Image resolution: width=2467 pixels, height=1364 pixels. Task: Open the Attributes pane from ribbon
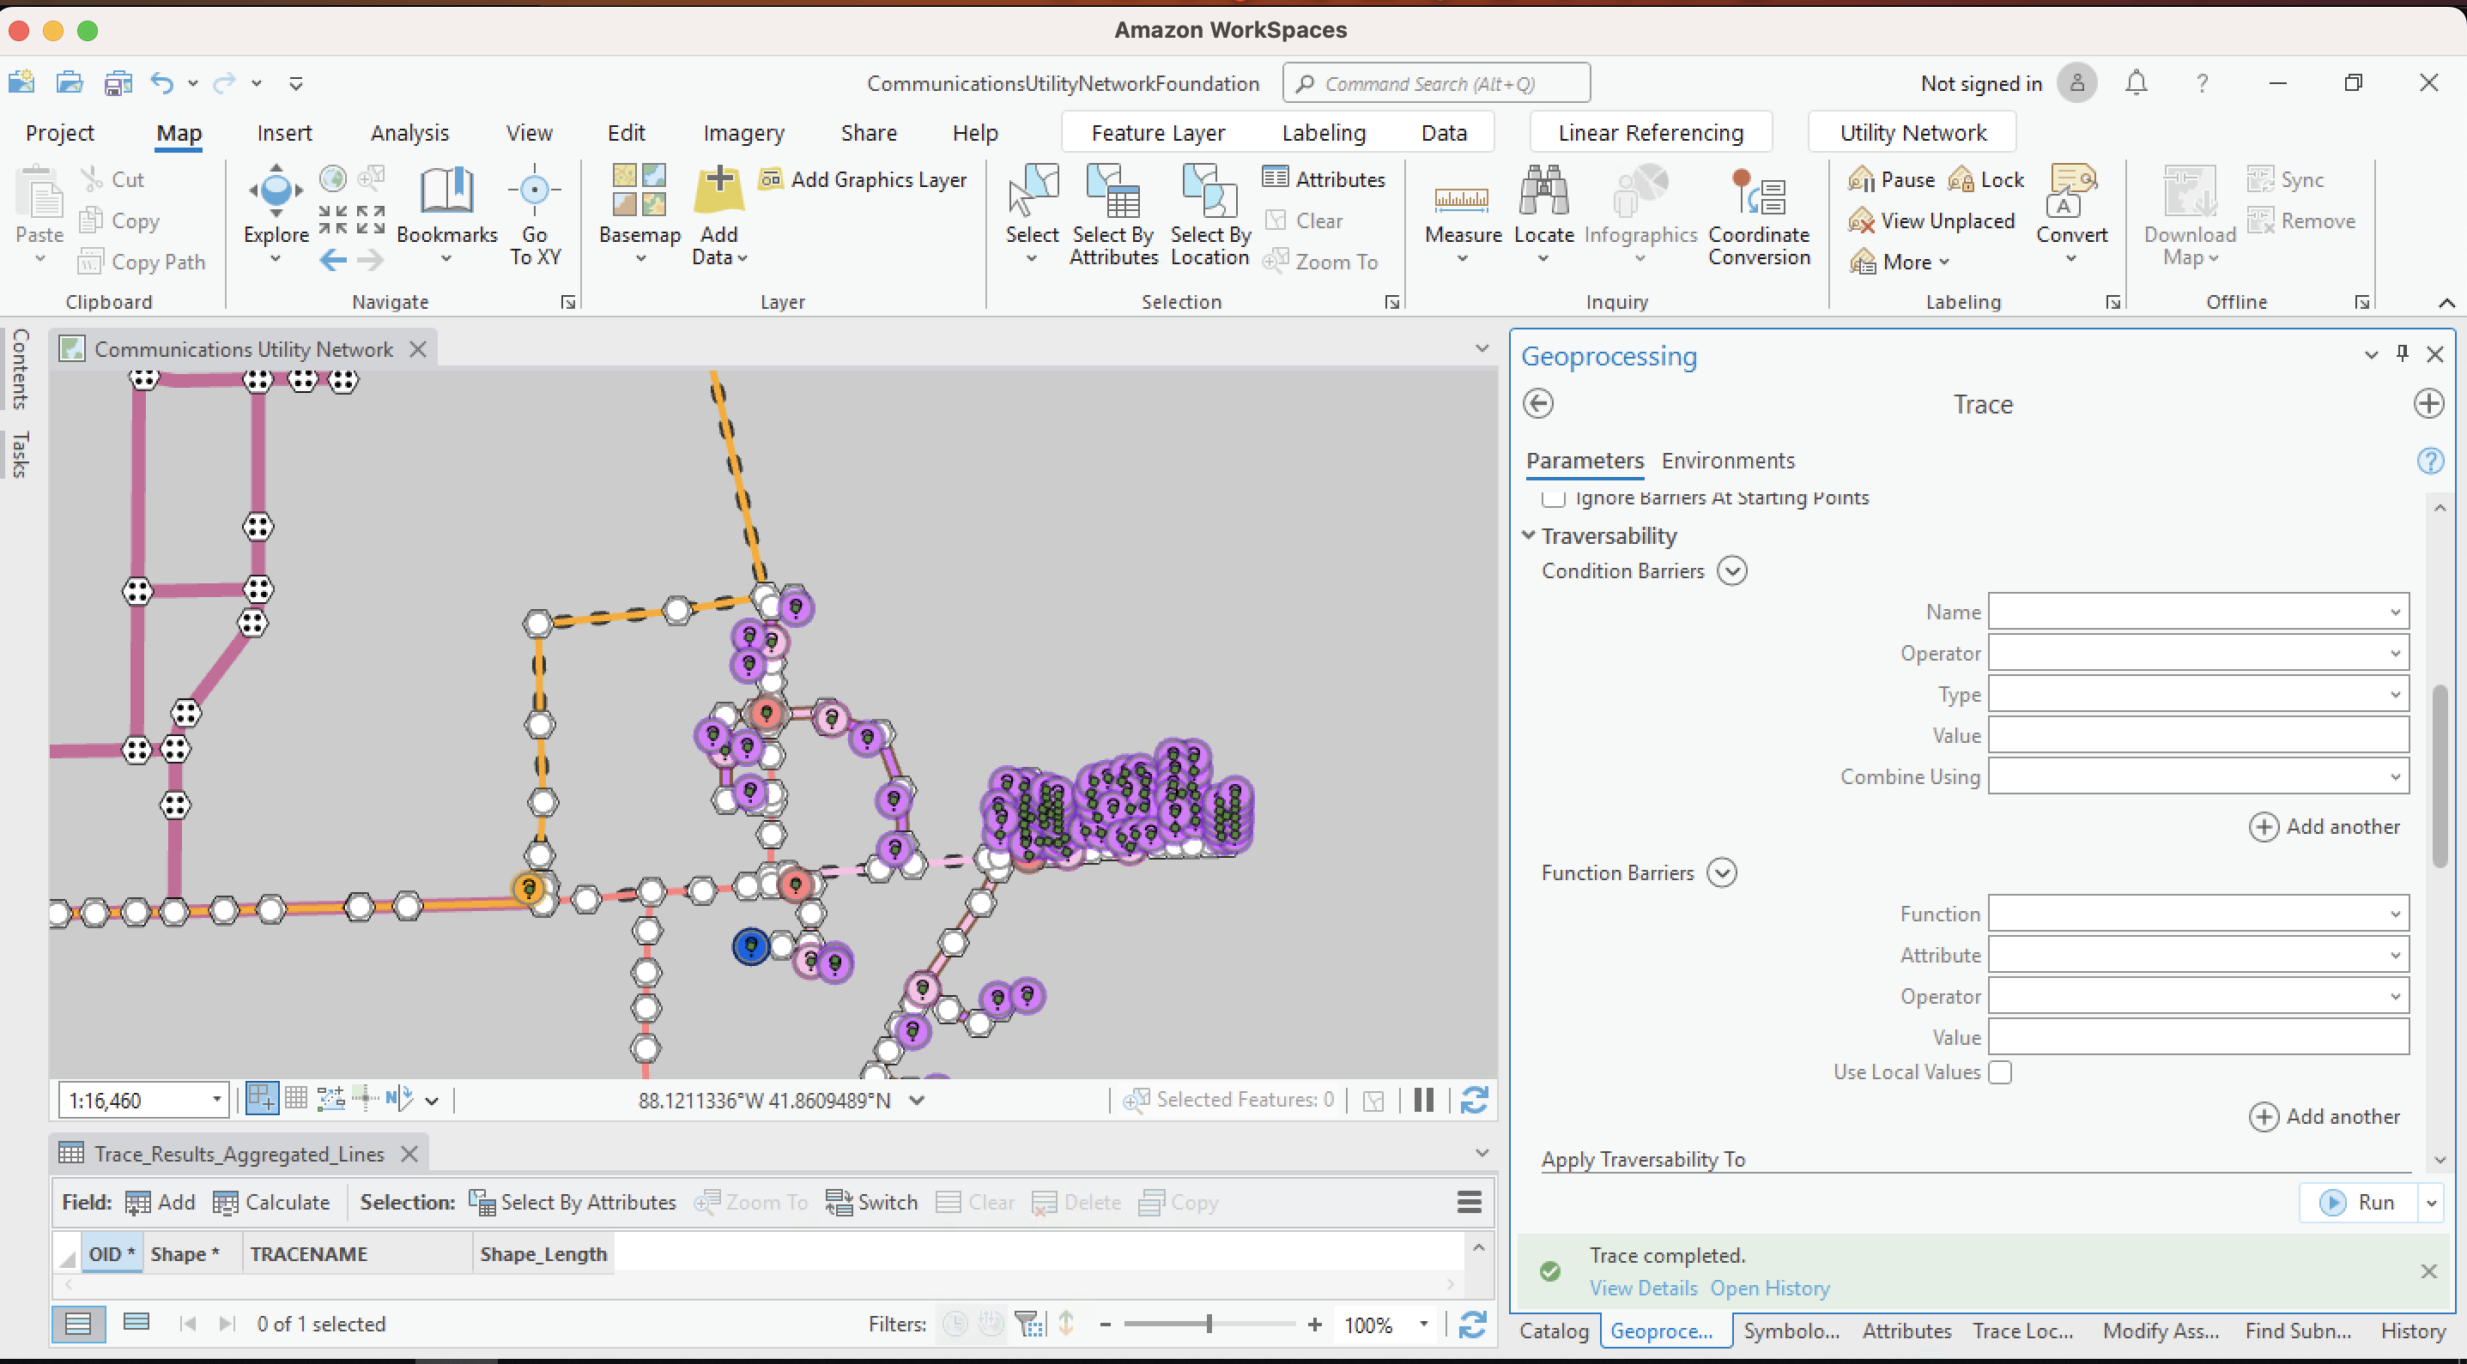click(1324, 179)
